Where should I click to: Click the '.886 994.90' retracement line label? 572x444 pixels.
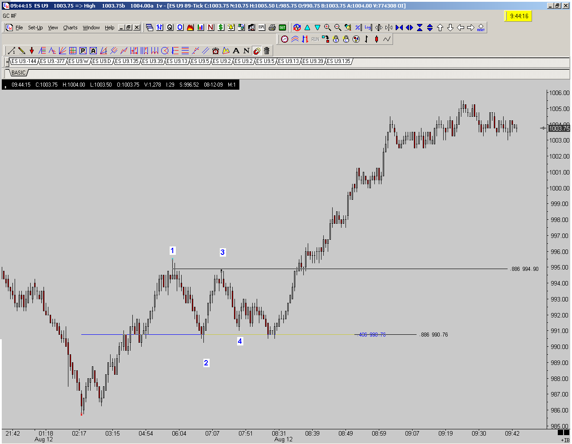point(524,269)
